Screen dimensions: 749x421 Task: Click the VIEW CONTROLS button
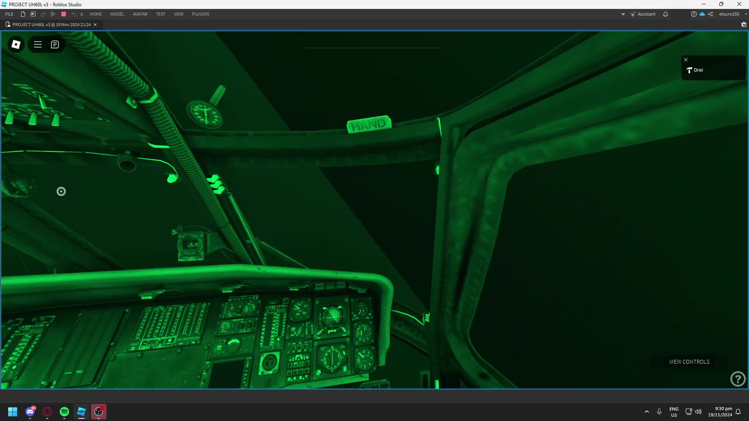click(x=689, y=362)
